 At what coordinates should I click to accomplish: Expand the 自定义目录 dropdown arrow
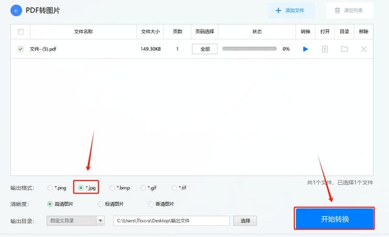coord(100,221)
